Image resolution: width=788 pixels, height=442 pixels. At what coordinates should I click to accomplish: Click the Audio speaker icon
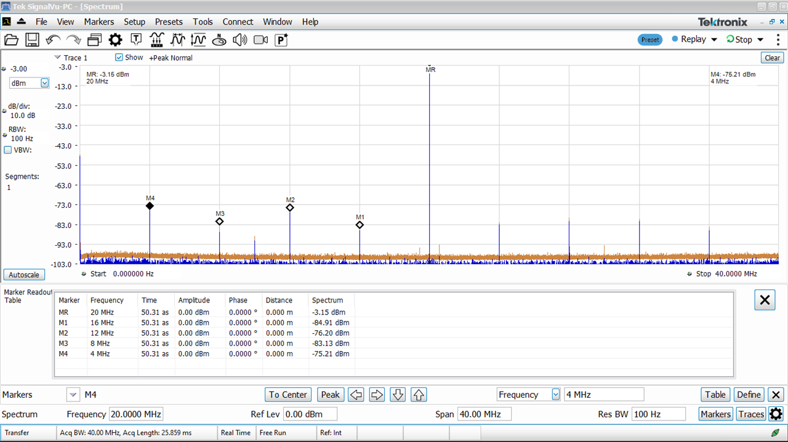pyautogui.click(x=239, y=40)
